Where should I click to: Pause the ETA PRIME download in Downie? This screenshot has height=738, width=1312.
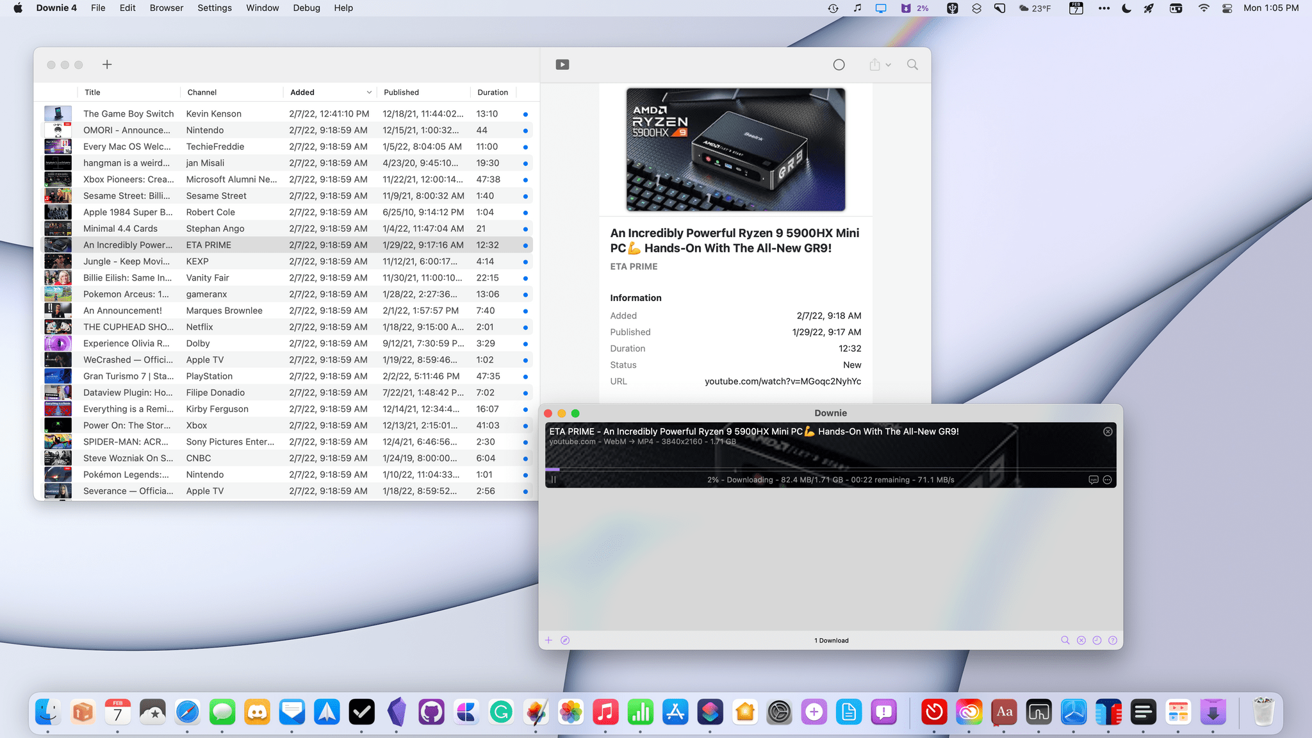tap(553, 480)
